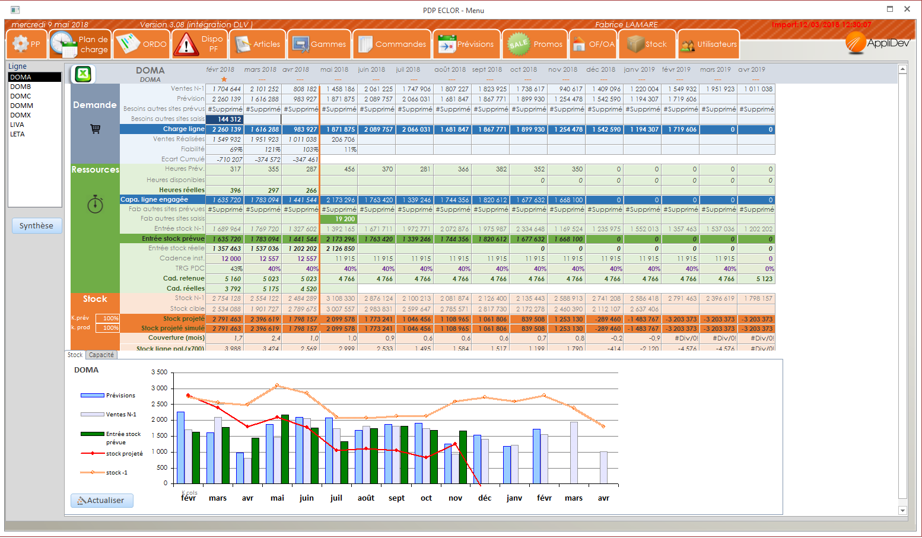Viewport: 922px width, 538px height.
Task: Switch to the Stock chart tab
Action: pos(75,355)
